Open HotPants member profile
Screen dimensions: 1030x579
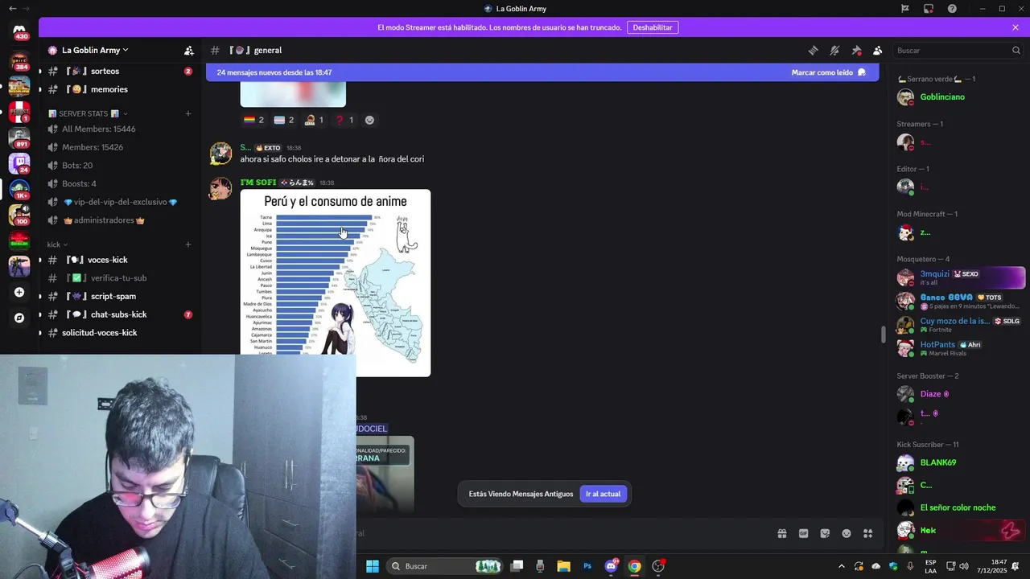point(958,348)
